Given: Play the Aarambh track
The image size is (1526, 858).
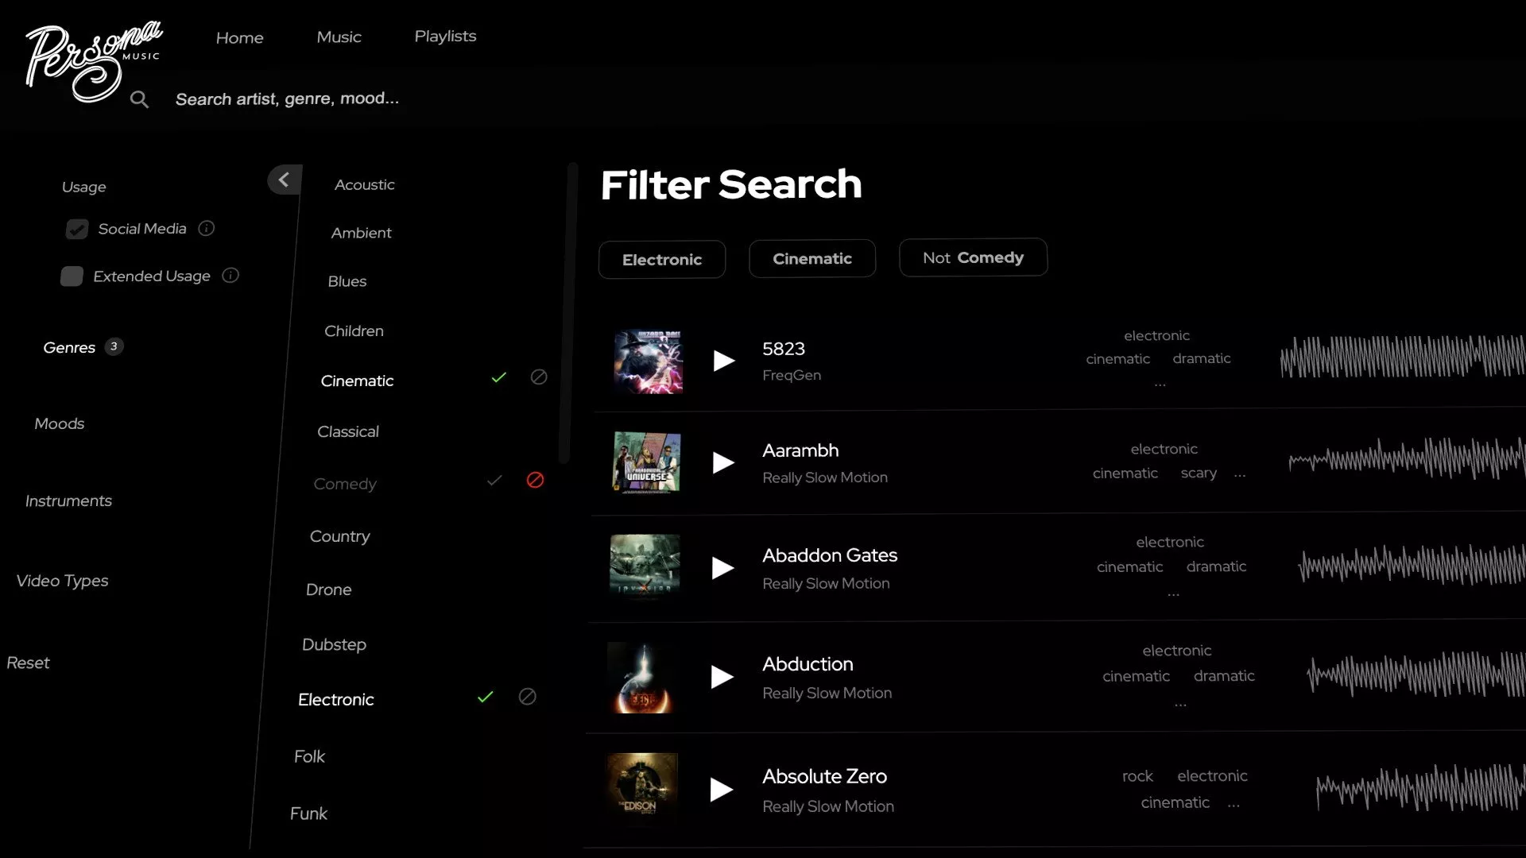Looking at the screenshot, I should click(722, 462).
